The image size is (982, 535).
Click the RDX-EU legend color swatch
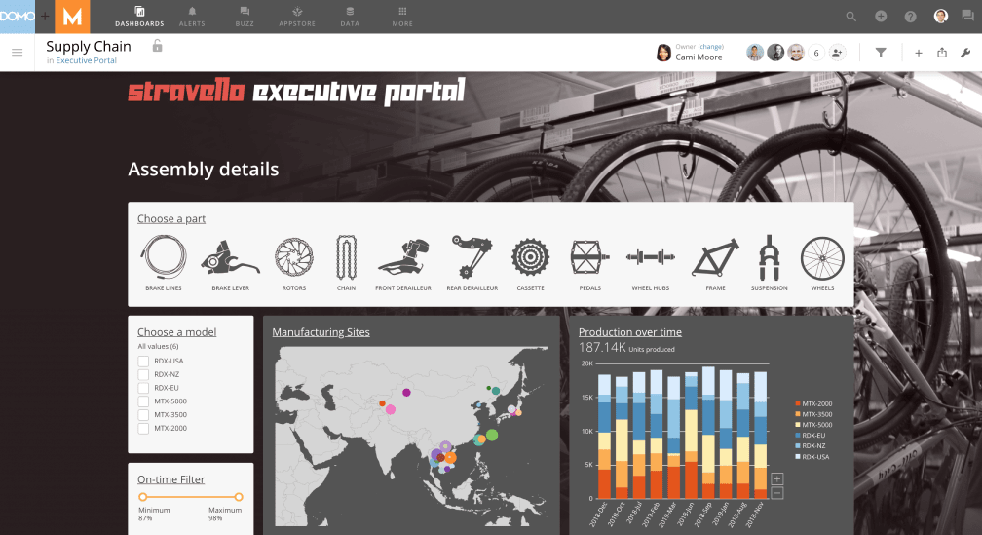(x=797, y=436)
